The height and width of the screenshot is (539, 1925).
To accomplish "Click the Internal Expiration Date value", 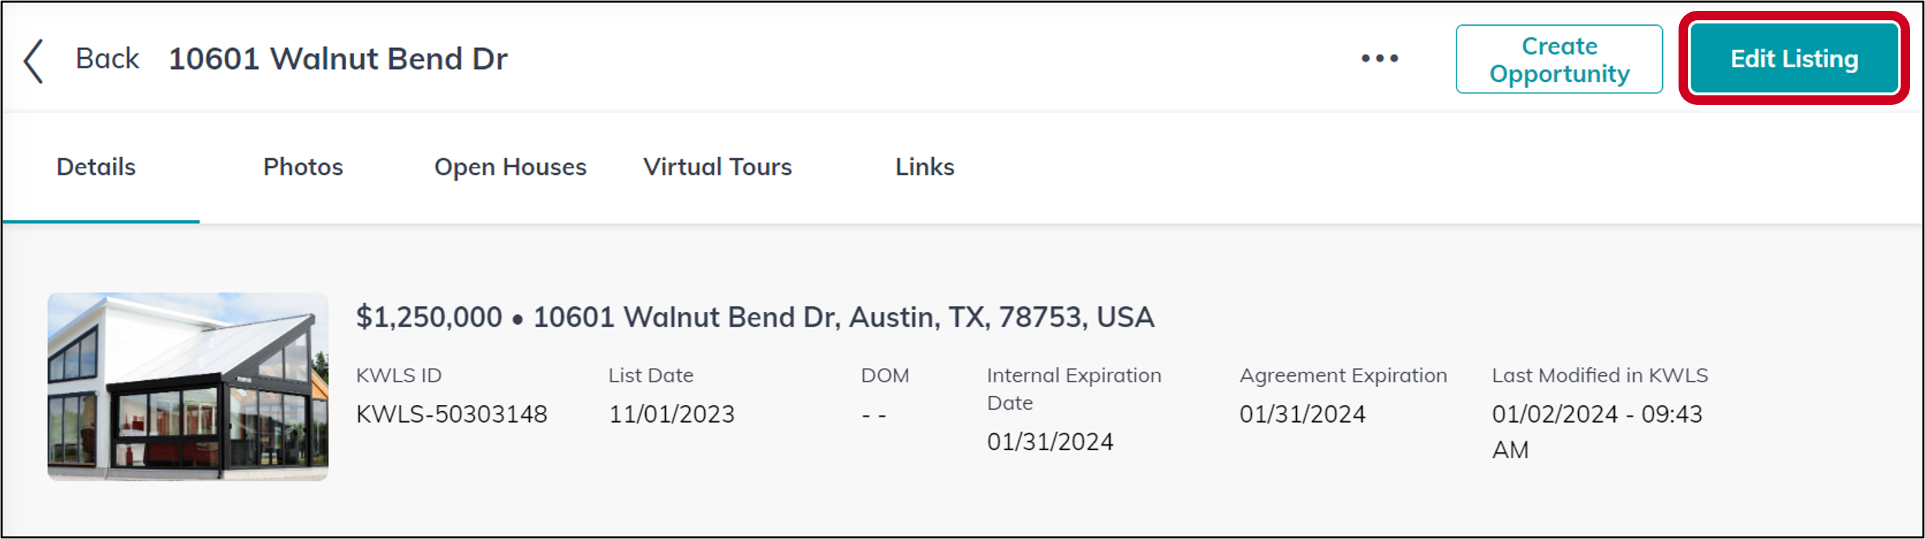I will click(1050, 441).
